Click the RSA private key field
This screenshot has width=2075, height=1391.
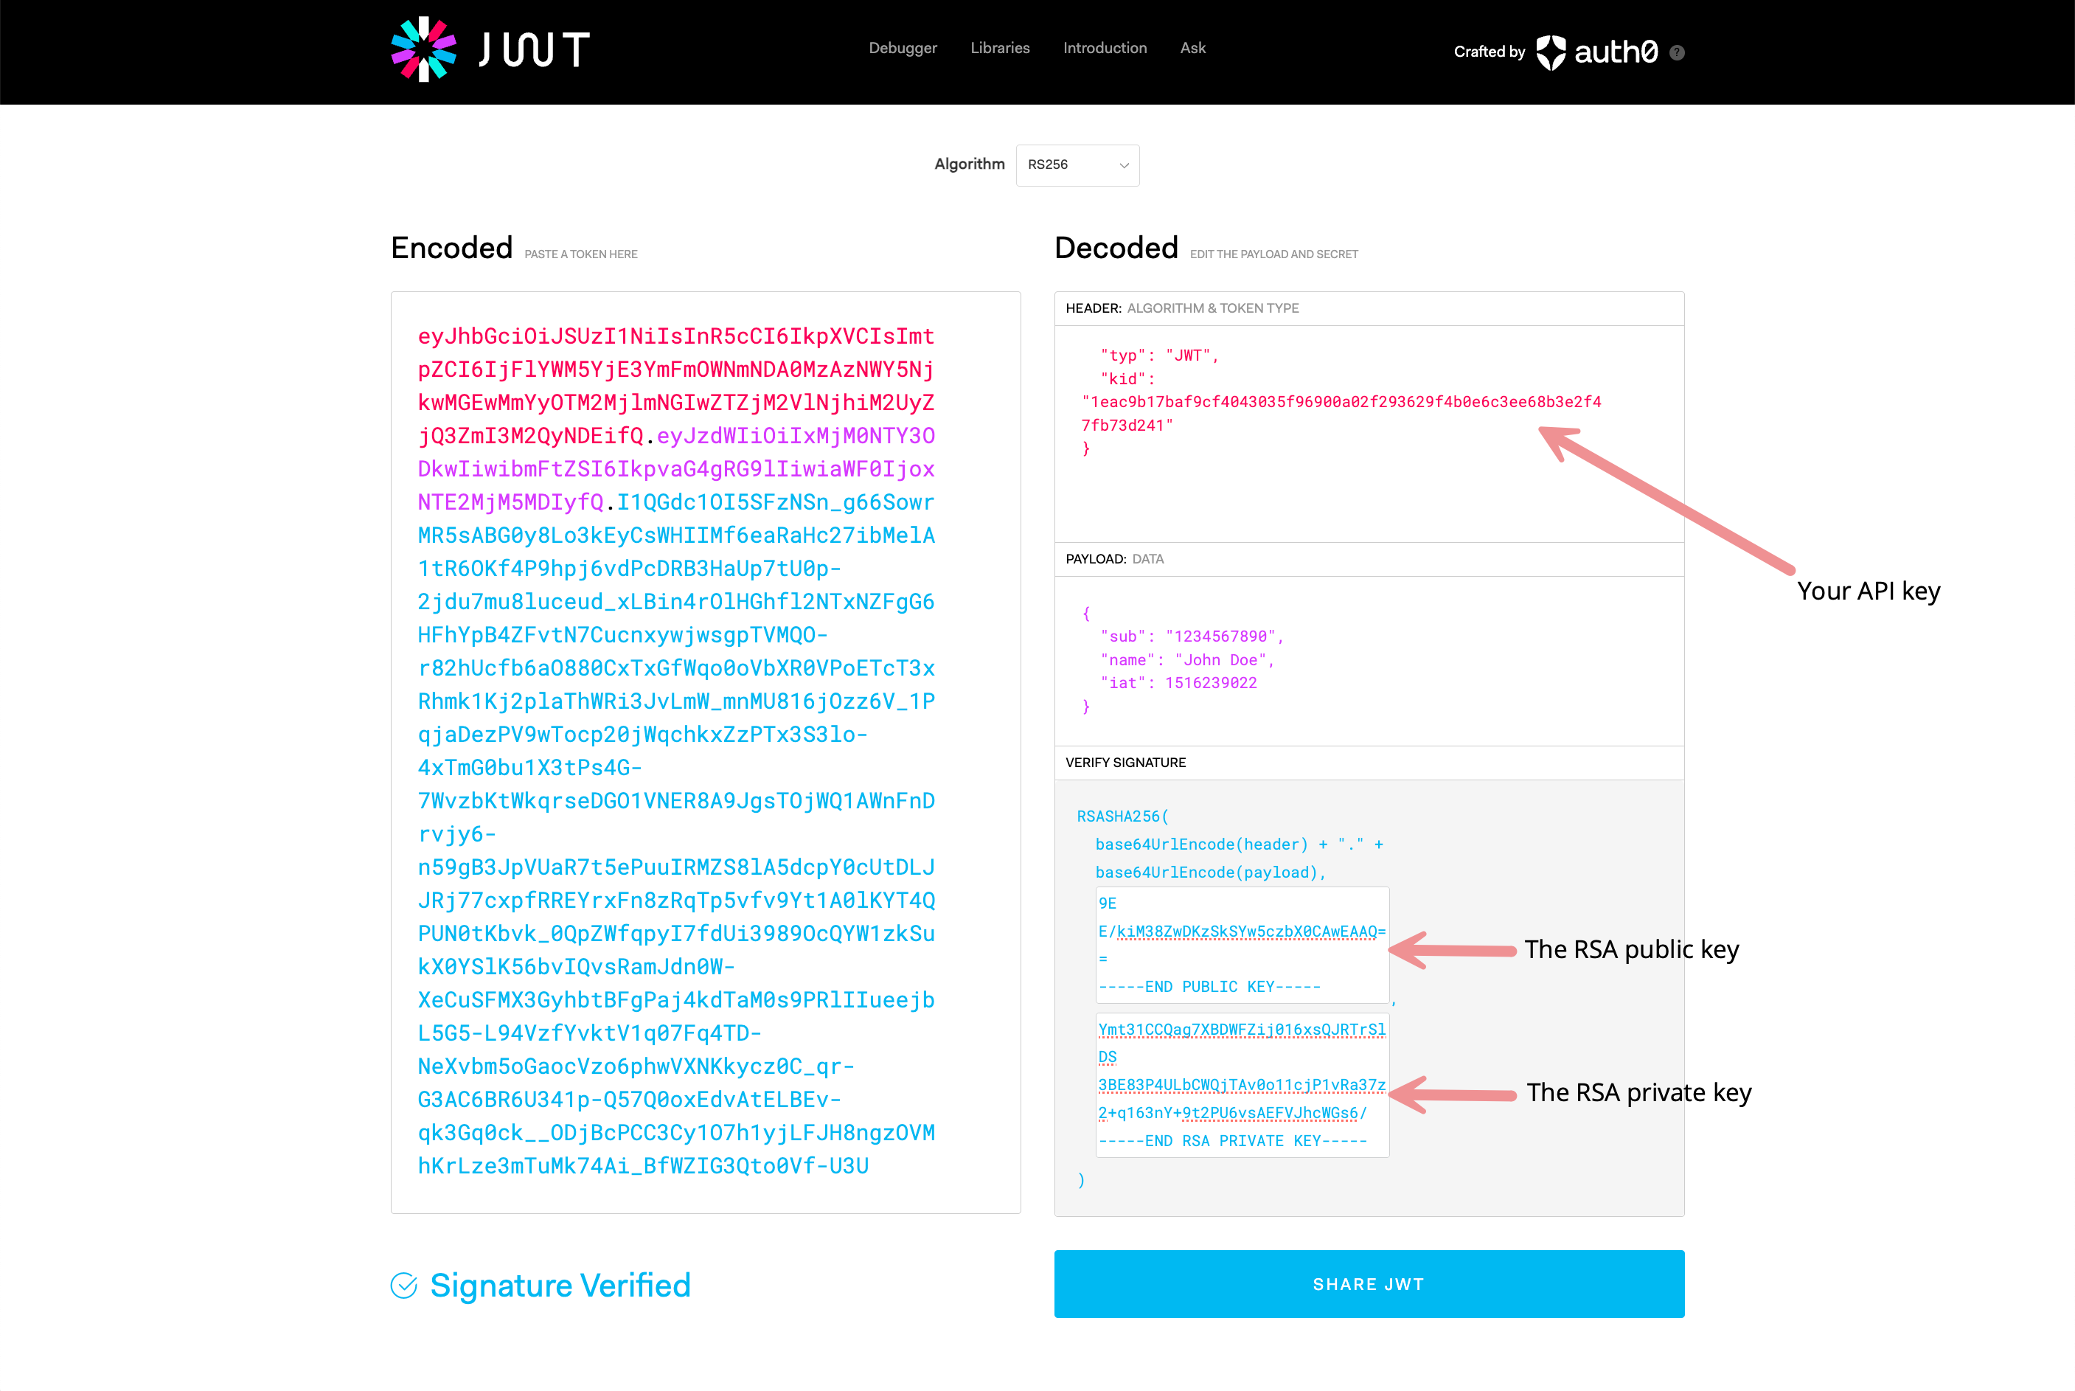point(1242,1082)
